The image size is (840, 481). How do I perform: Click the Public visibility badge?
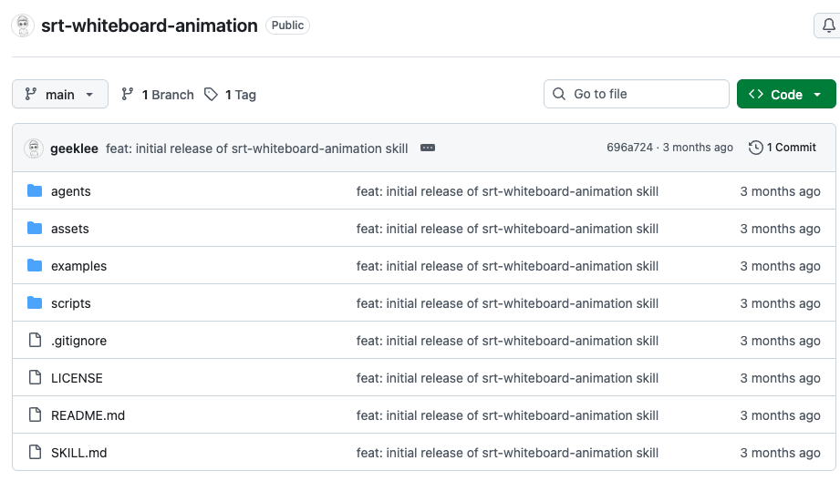tap(287, 26)
